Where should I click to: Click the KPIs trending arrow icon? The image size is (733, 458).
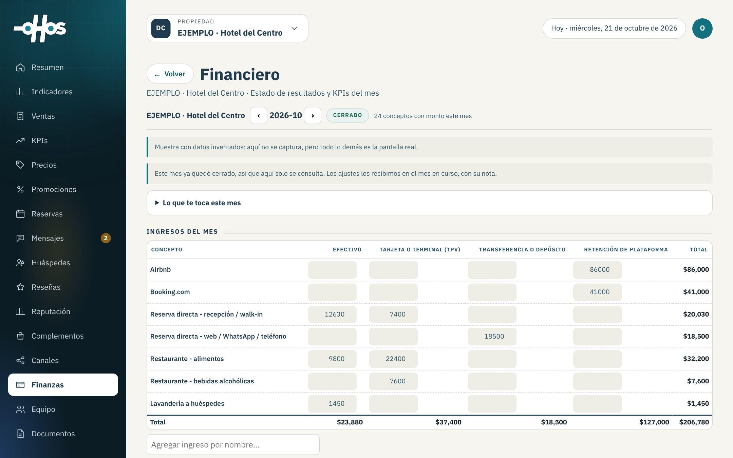click(x=20, y=140)
